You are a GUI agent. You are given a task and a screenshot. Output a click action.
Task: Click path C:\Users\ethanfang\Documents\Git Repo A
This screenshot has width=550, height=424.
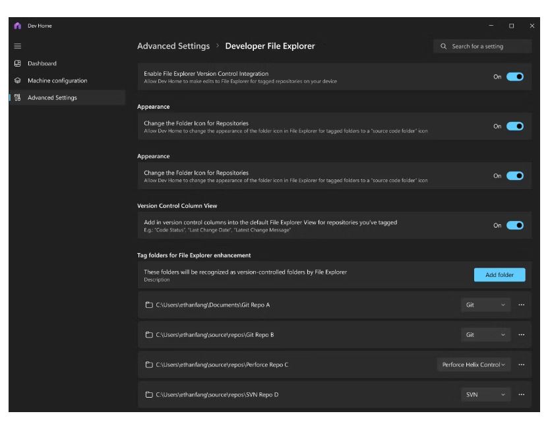click(x=213, y=305)
